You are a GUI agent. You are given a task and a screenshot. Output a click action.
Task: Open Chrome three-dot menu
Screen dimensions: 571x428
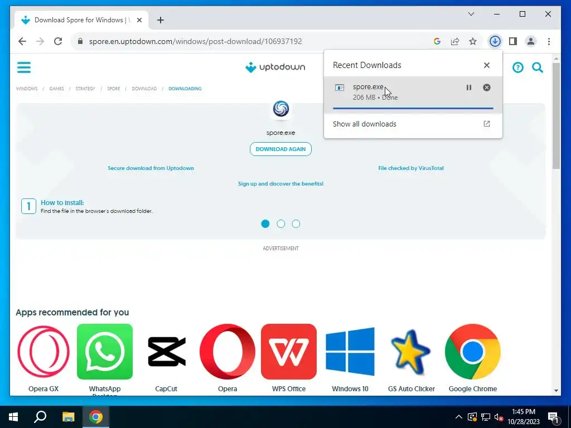coord(549,41)
